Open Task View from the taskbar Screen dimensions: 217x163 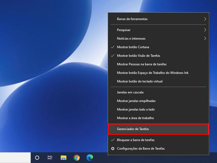coord(50,158)
